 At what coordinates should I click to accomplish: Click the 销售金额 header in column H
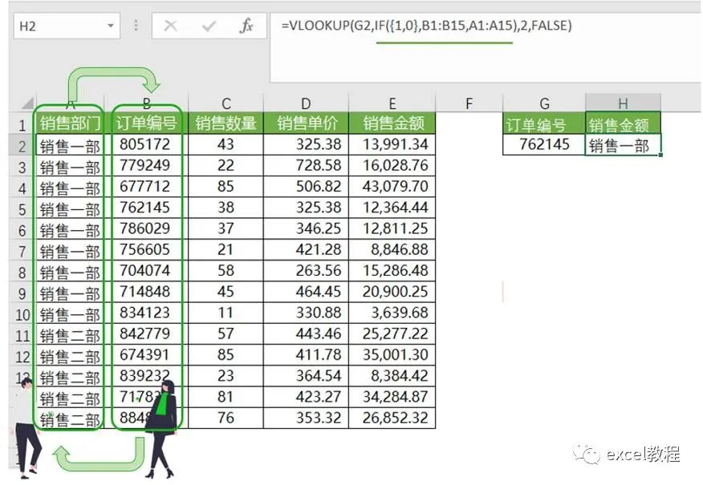click(623, 124)
